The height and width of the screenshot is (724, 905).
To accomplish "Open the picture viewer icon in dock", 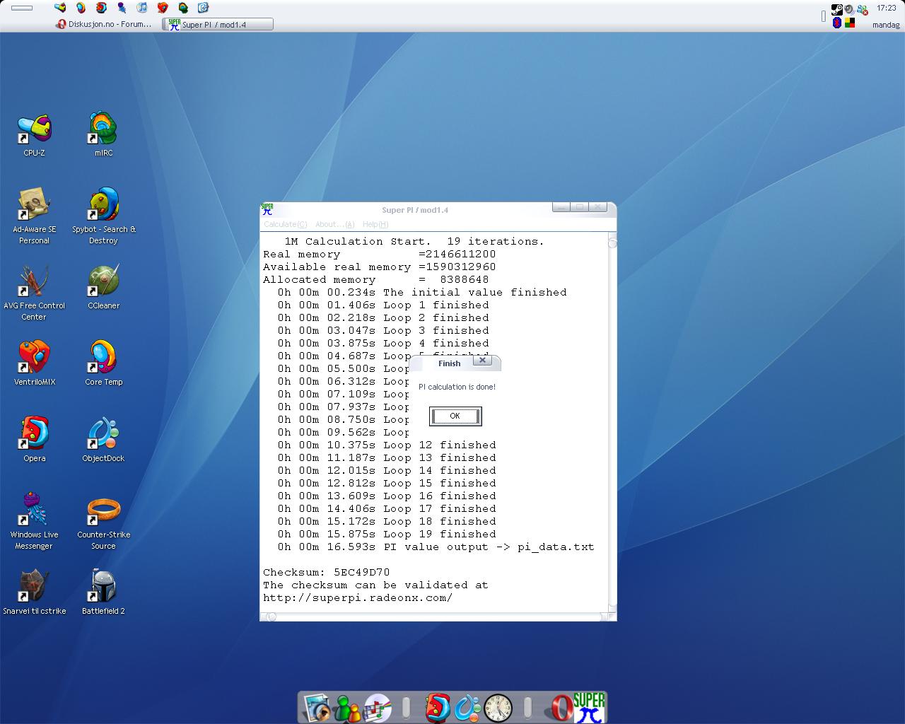I will click(x=317, y=707).
